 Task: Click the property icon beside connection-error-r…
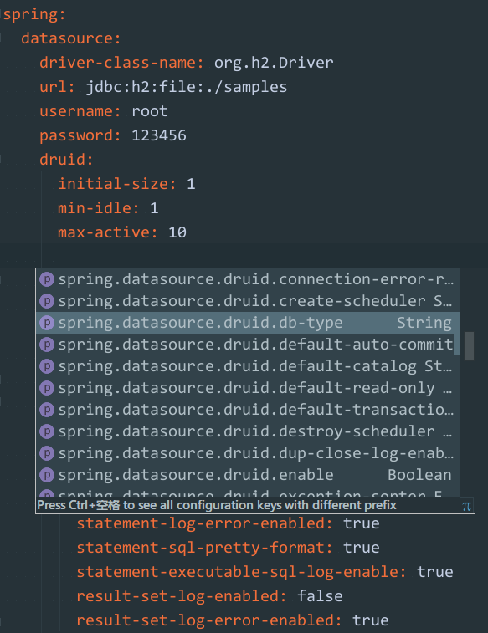pyautogui.click(x=47, y=279)
